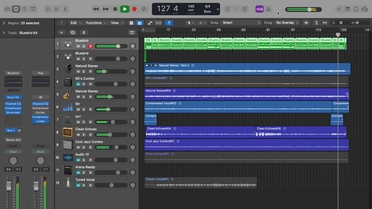
Task: Open the Snap mode Smart dropdown
Action: pyautogui.click(x=241, y=23)
